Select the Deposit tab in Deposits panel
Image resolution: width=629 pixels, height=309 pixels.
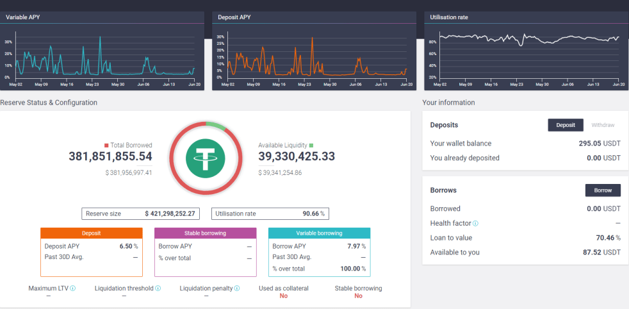tap(566, 125)
